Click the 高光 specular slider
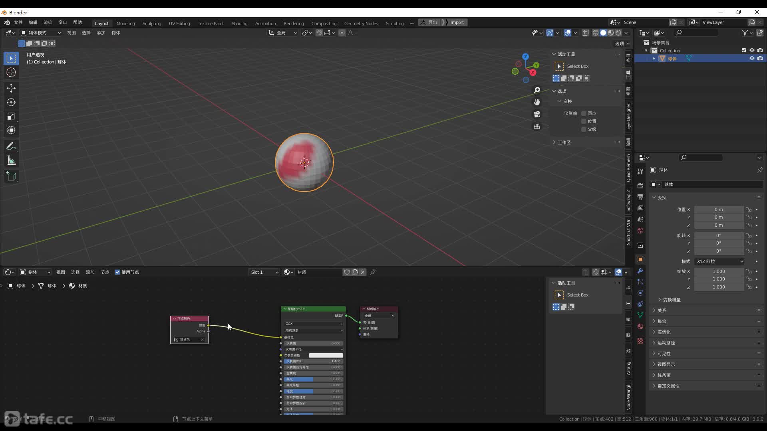This screenshot has width=767, height=431. [314, 379]
